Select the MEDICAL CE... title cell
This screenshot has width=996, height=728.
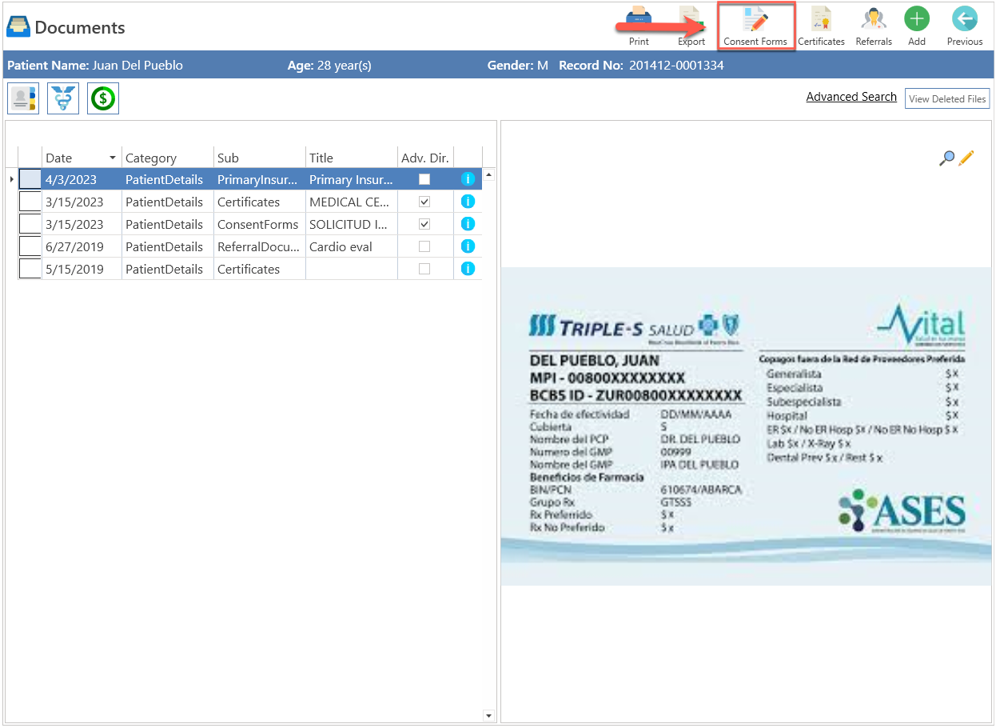pyautogui.click(x=352, y=202)
